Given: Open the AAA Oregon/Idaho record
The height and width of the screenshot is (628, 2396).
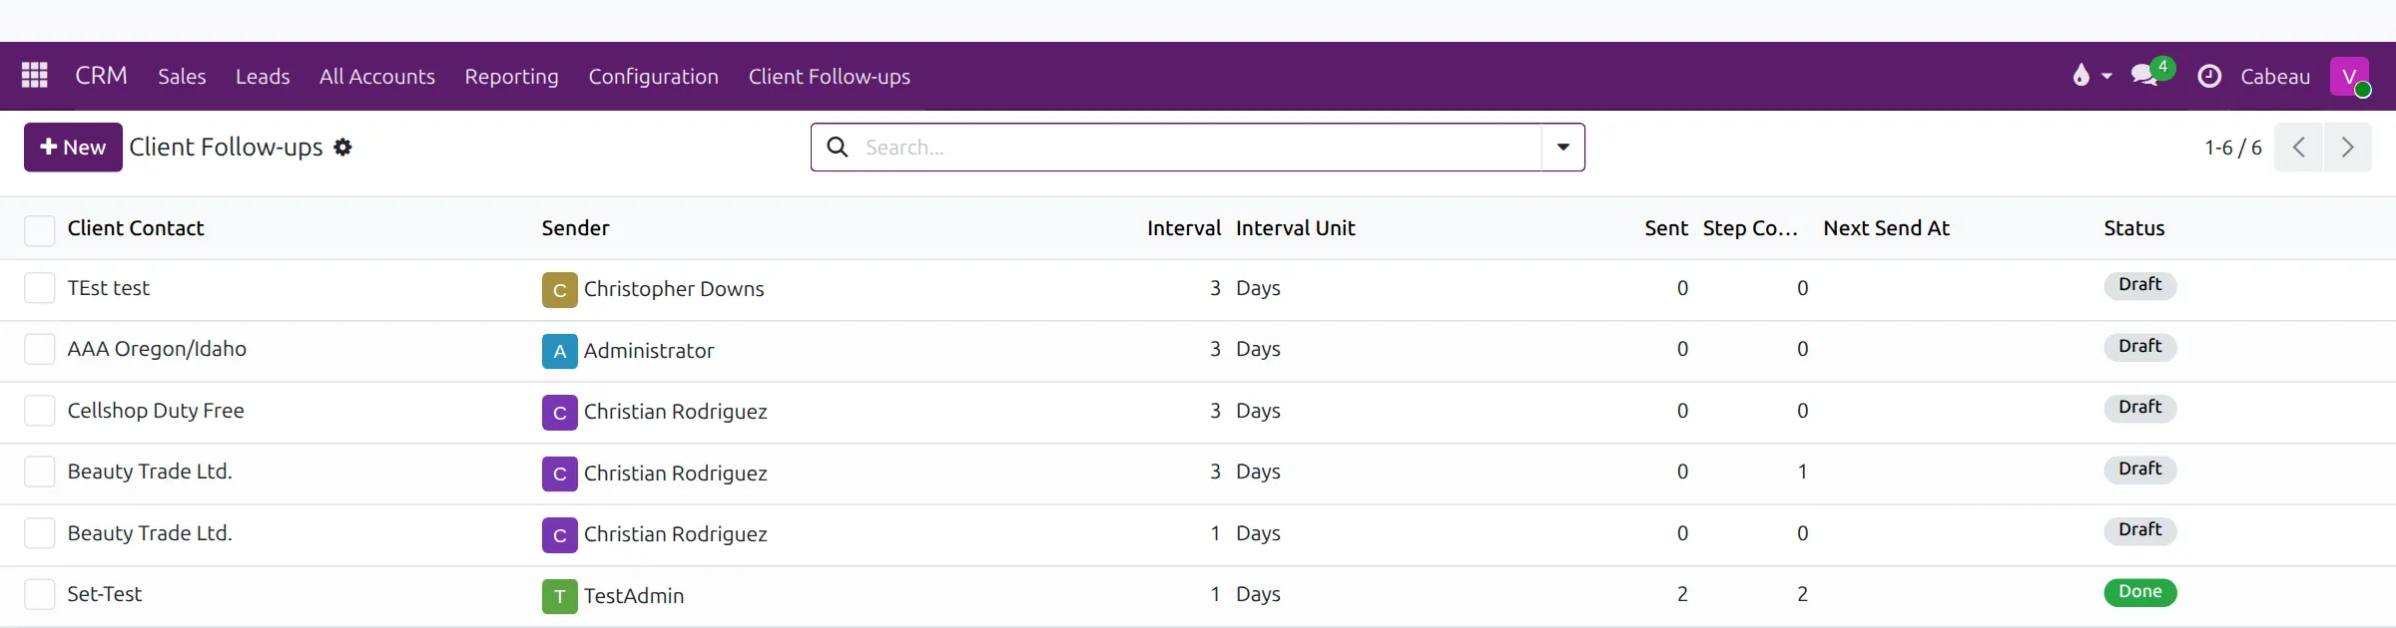Looking at the screenshot, I should [x=157, y=349].
